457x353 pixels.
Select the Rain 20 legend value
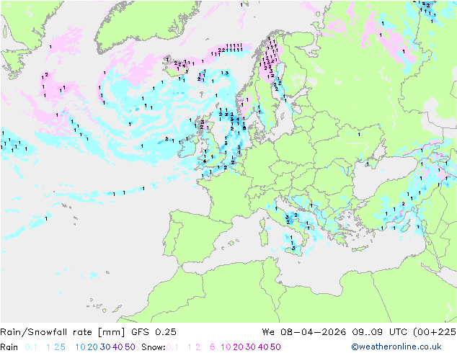[x=93, y=347]
